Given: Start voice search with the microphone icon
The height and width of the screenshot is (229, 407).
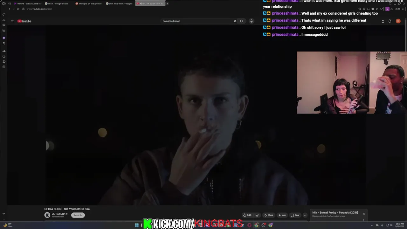Looking at the screenshot, I should [x=251, y=21].
